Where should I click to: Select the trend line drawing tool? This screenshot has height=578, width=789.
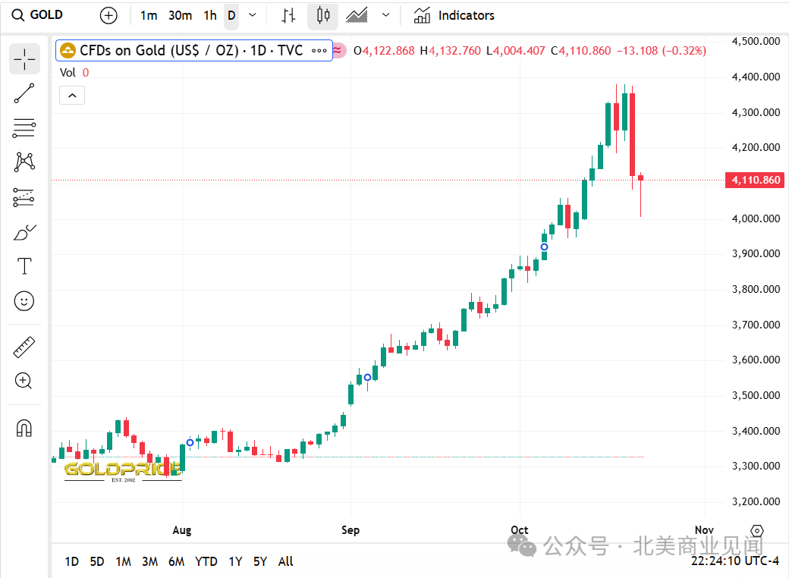[x=24, y=93]
